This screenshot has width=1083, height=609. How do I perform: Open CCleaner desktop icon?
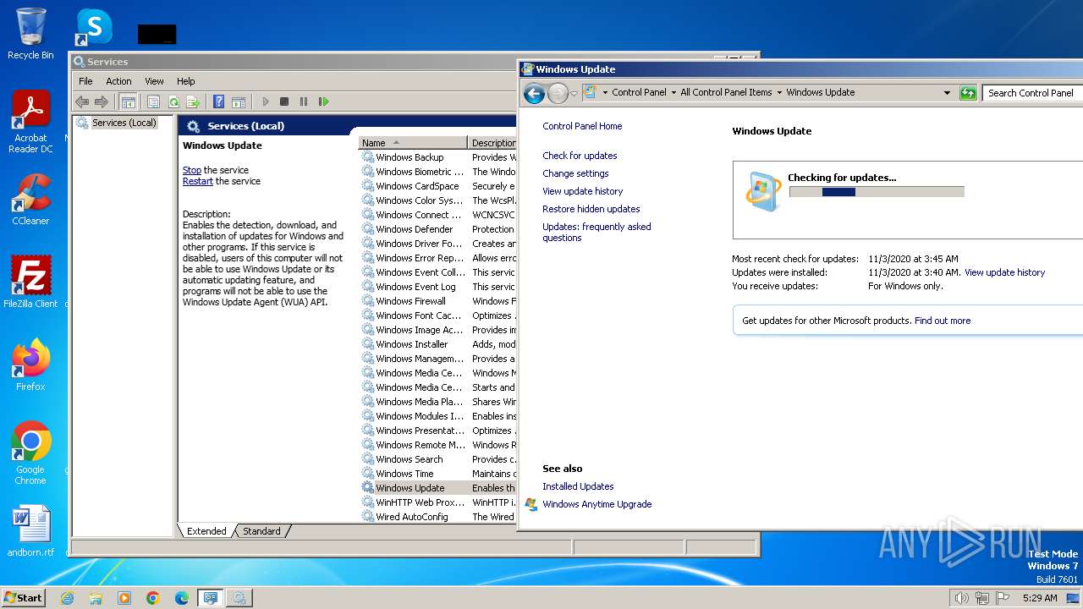click(30, 199)
